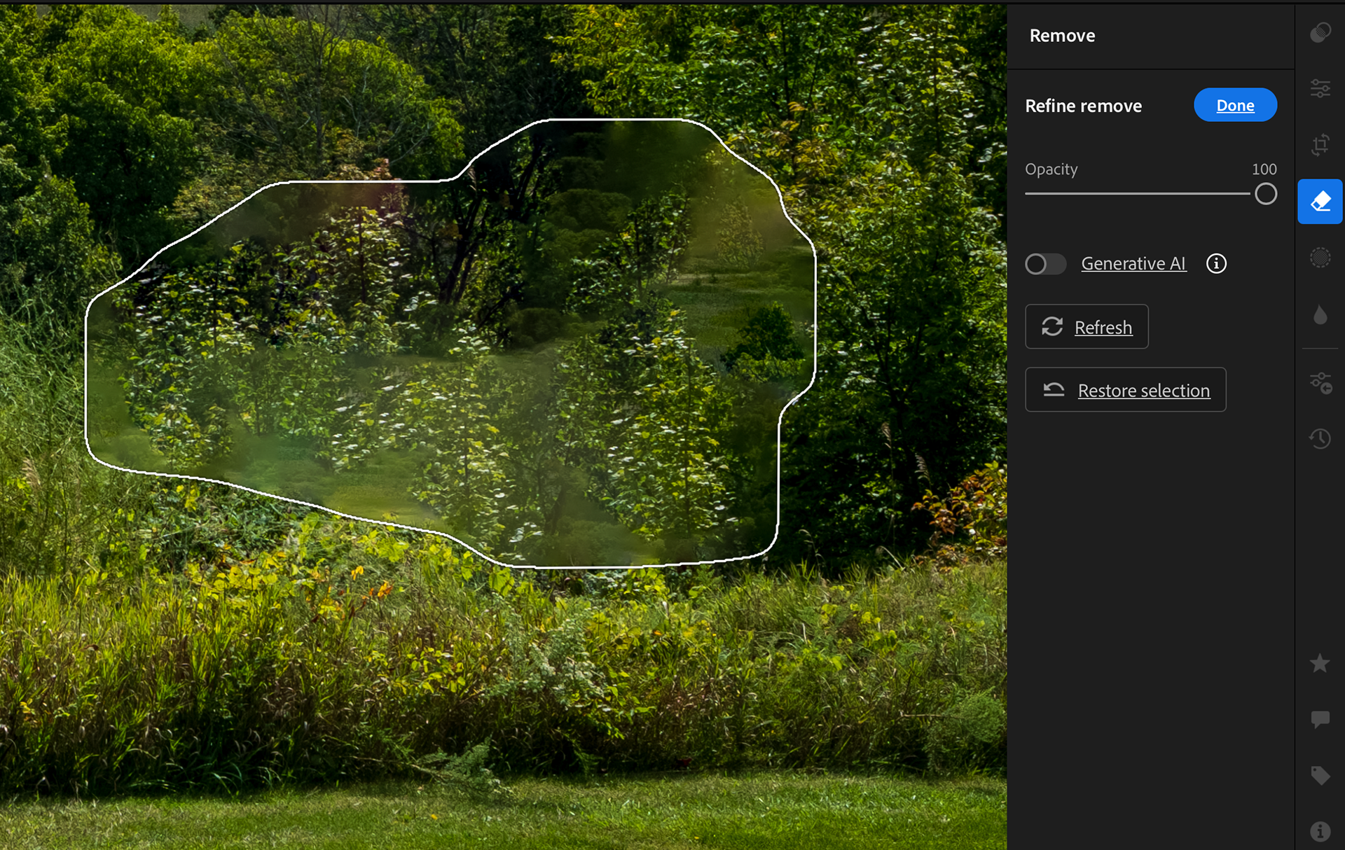
Task: Open the Edit sliders panel
Action: (1320, 88)
